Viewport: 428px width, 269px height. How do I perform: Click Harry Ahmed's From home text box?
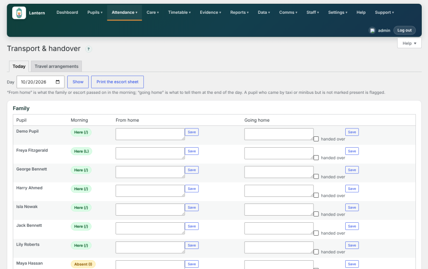(x=150, y=191)
